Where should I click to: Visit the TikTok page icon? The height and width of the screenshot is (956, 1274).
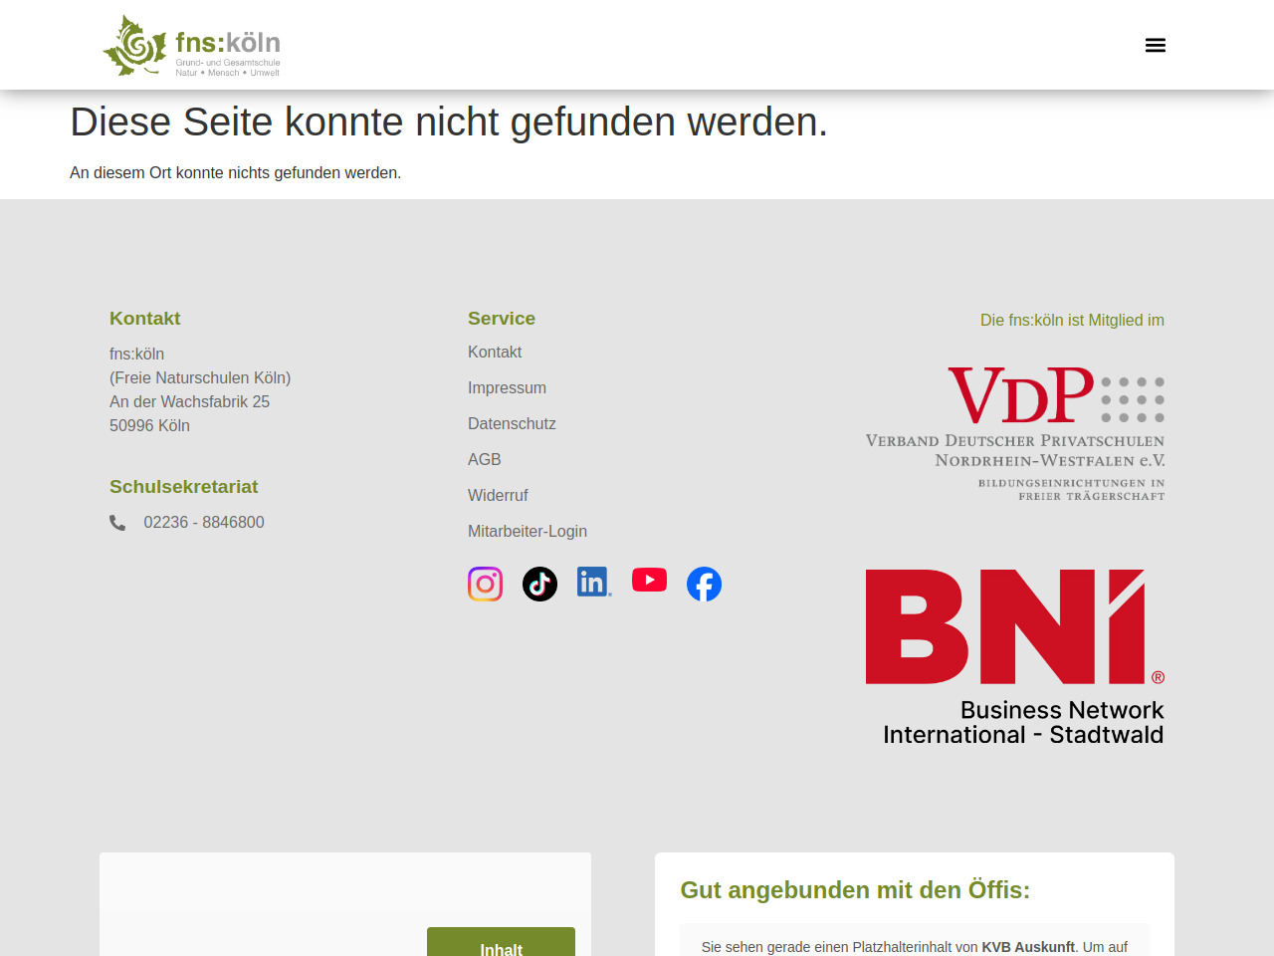(x=539, y=584)
